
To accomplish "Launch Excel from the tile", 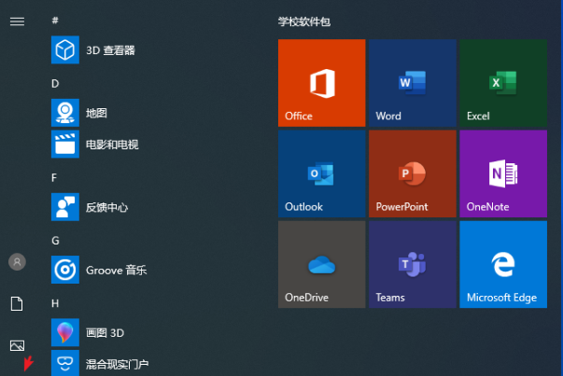I will (503, 83).
